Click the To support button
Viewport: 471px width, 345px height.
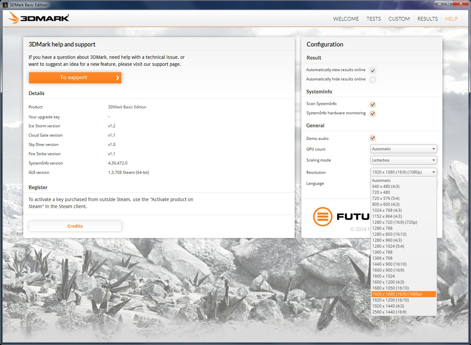(75, 77)
